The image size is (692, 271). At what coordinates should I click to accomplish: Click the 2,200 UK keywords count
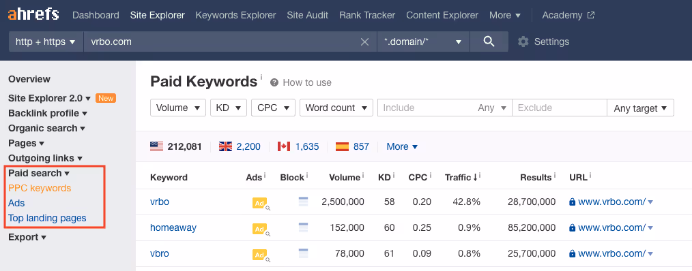point(248,147)
